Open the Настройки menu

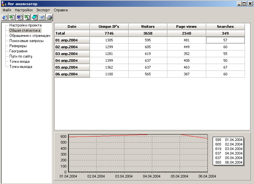click(x=24, y=10)
